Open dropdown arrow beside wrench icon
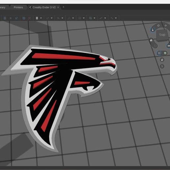 (116, 18)
